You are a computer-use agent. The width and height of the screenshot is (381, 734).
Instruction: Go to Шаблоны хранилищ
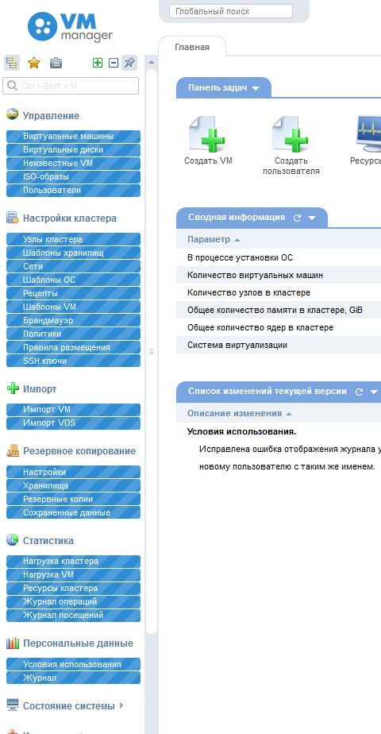pos(73,253)
